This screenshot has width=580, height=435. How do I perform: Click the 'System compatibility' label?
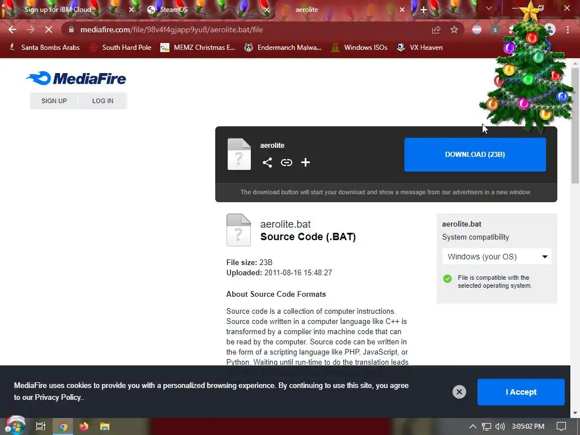click(475, 237)
